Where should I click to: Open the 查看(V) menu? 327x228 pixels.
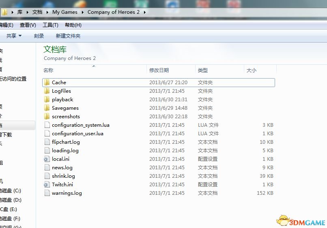click(28, 25)
